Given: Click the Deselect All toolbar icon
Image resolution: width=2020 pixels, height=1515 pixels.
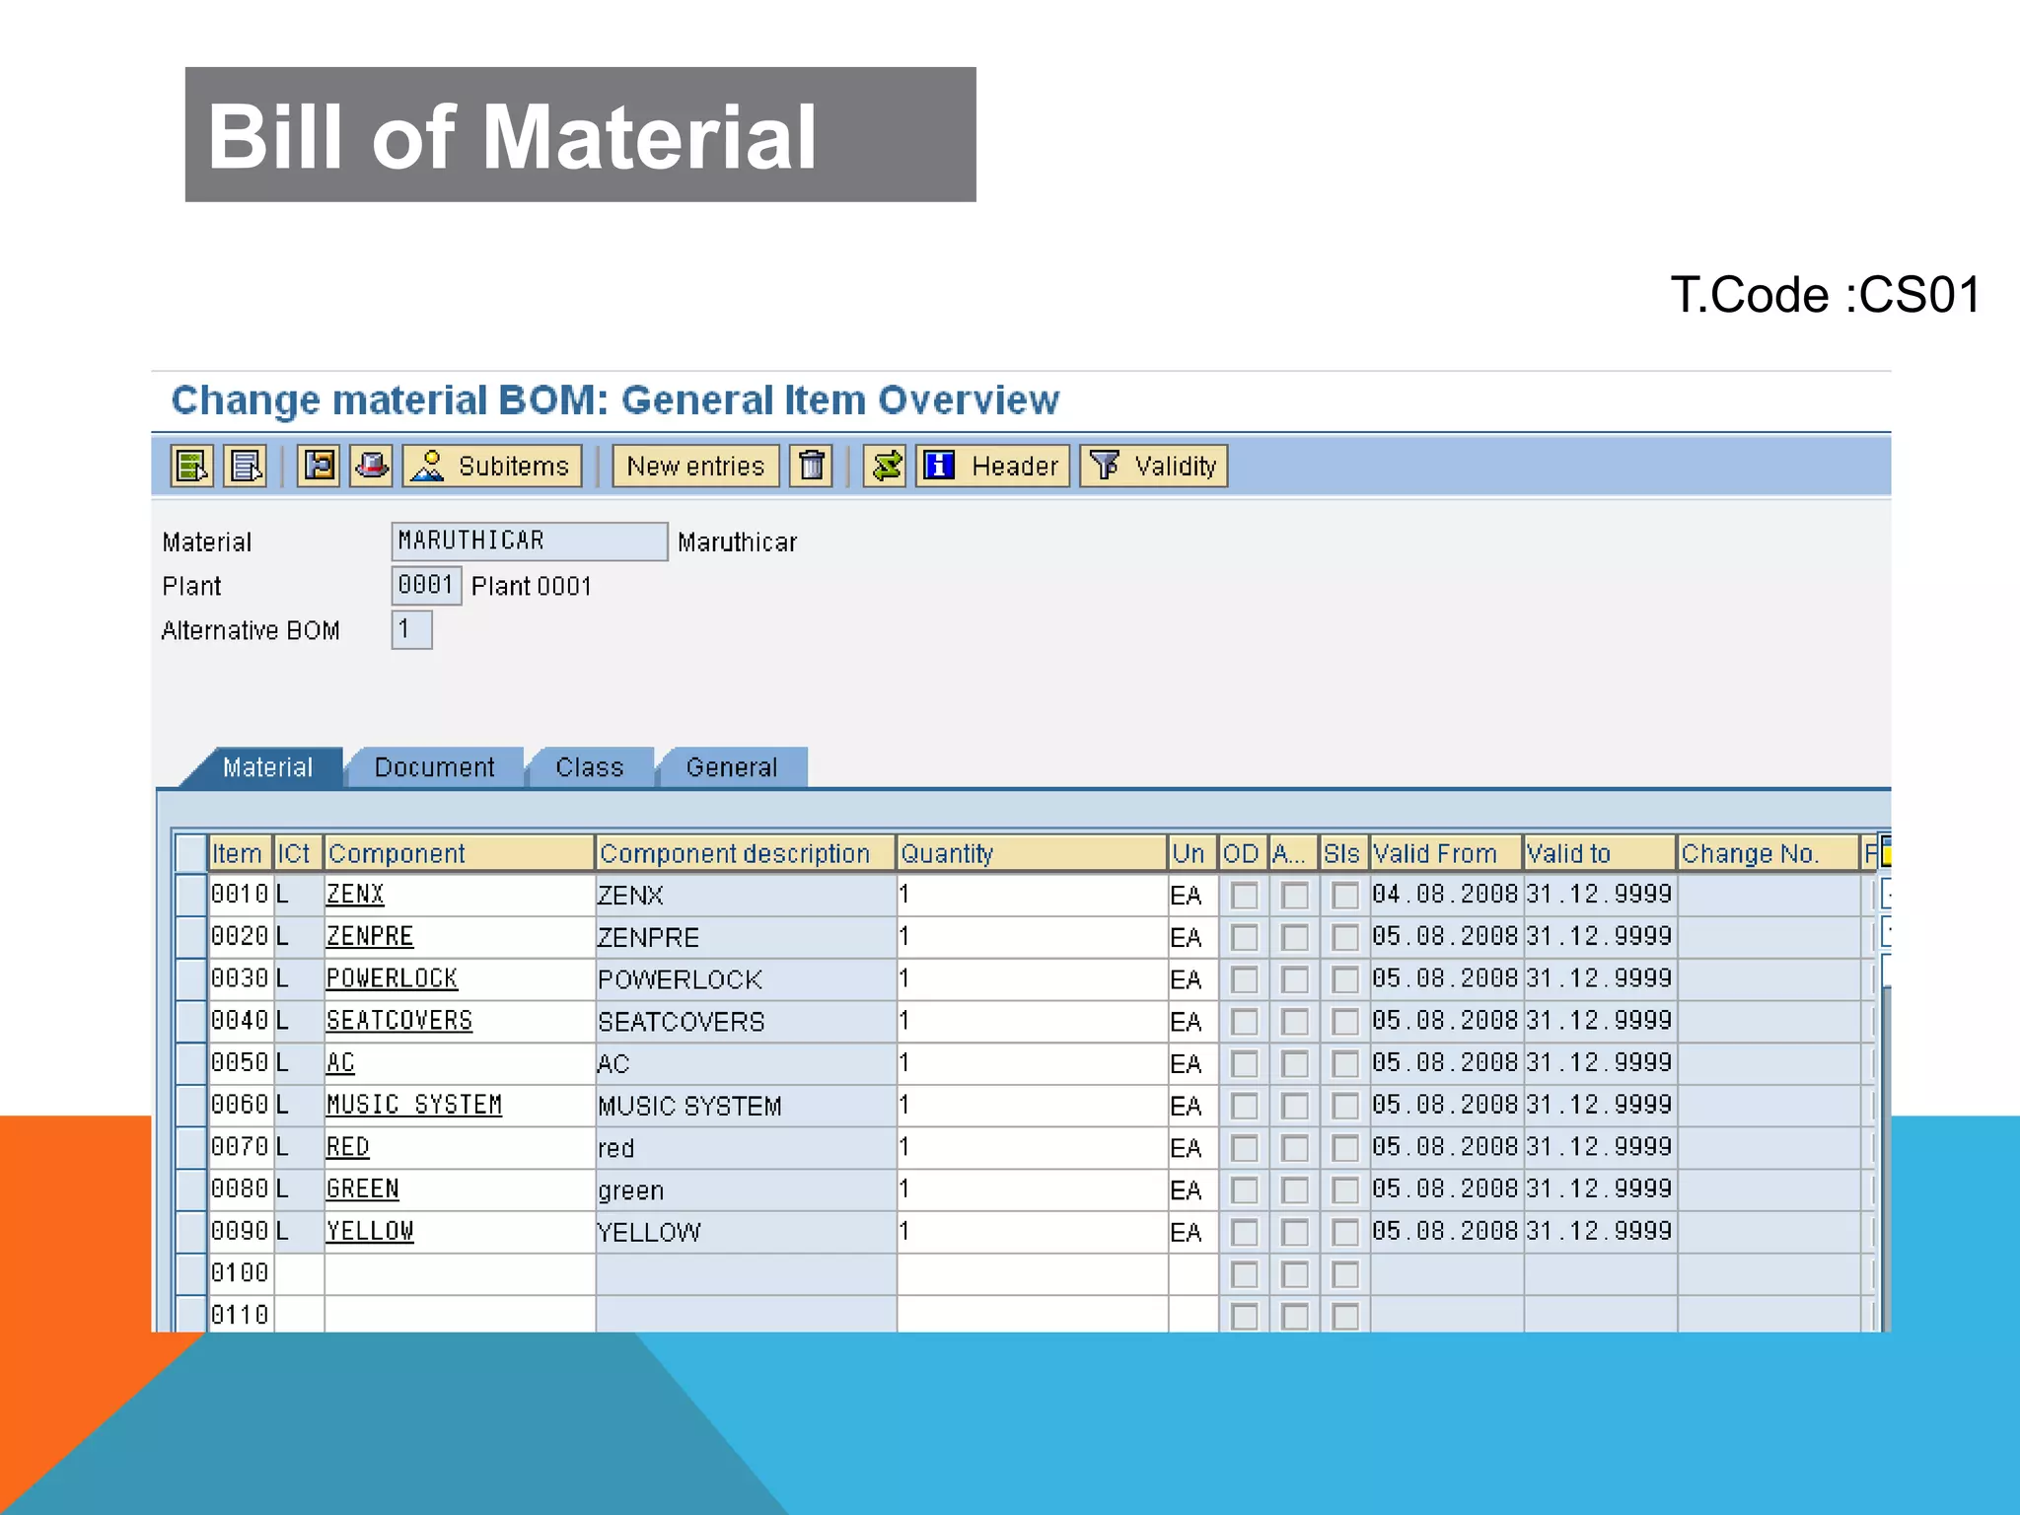Looking at the screenshot, I should point(245,466).
